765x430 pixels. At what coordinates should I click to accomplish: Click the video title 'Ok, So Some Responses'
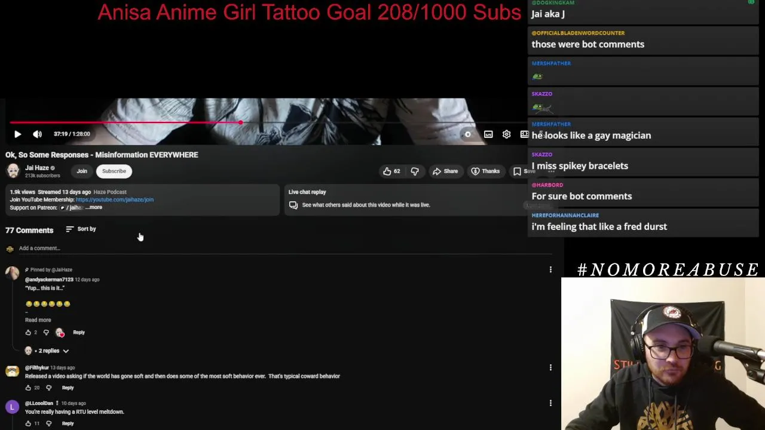point(102,155)
